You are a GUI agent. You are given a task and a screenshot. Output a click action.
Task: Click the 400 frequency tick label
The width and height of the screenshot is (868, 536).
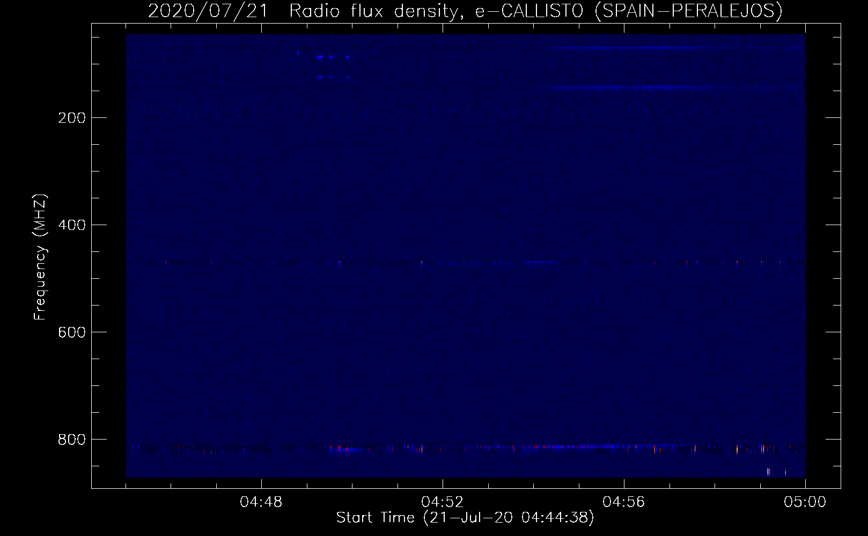click(x=71, y=225)
